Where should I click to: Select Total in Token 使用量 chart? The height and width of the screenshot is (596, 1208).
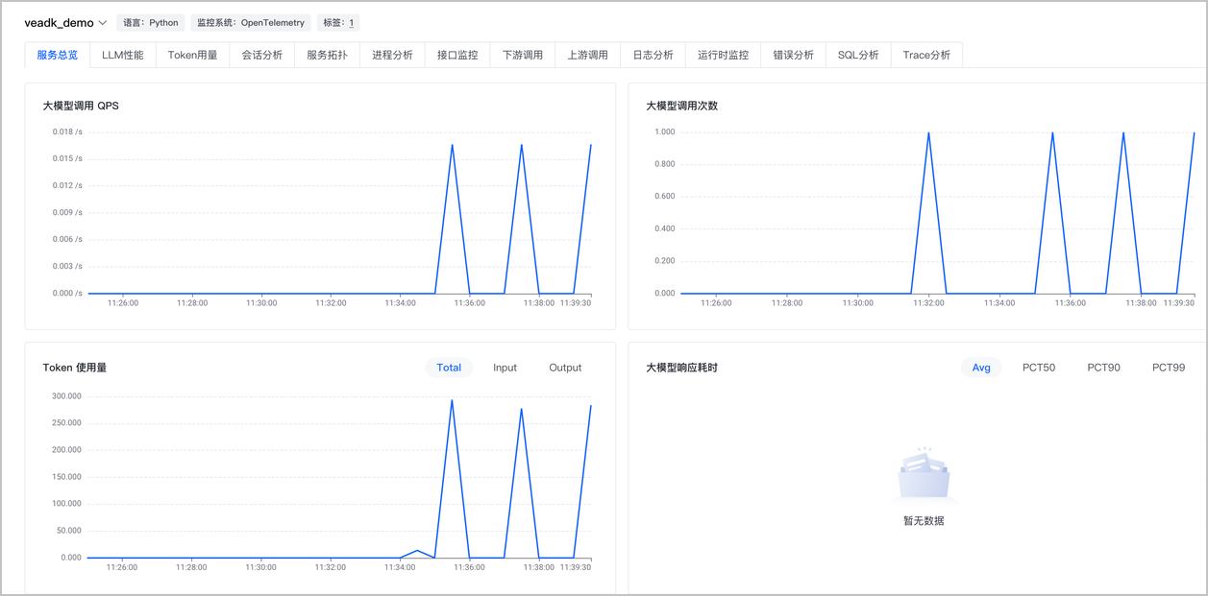click(449, 368)
